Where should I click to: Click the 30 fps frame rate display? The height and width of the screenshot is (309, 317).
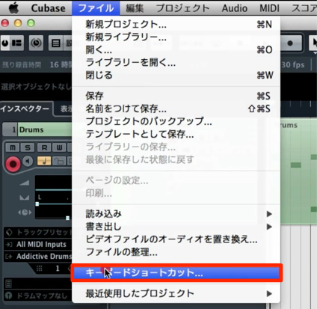coord(293,65)
